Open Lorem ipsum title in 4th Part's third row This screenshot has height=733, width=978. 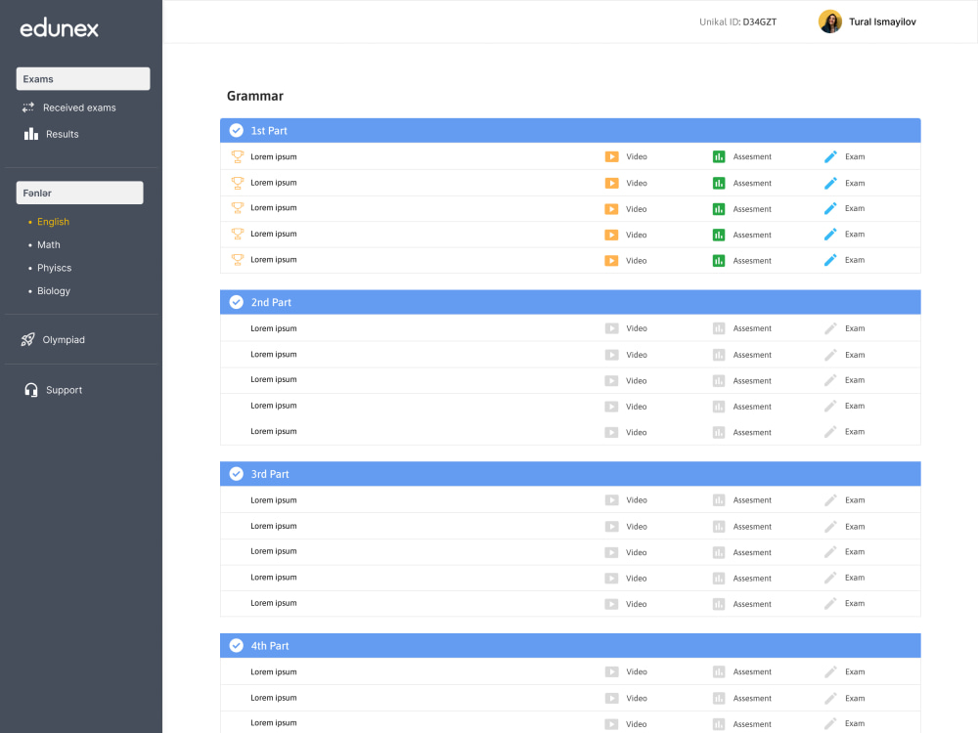click(274, 723)
